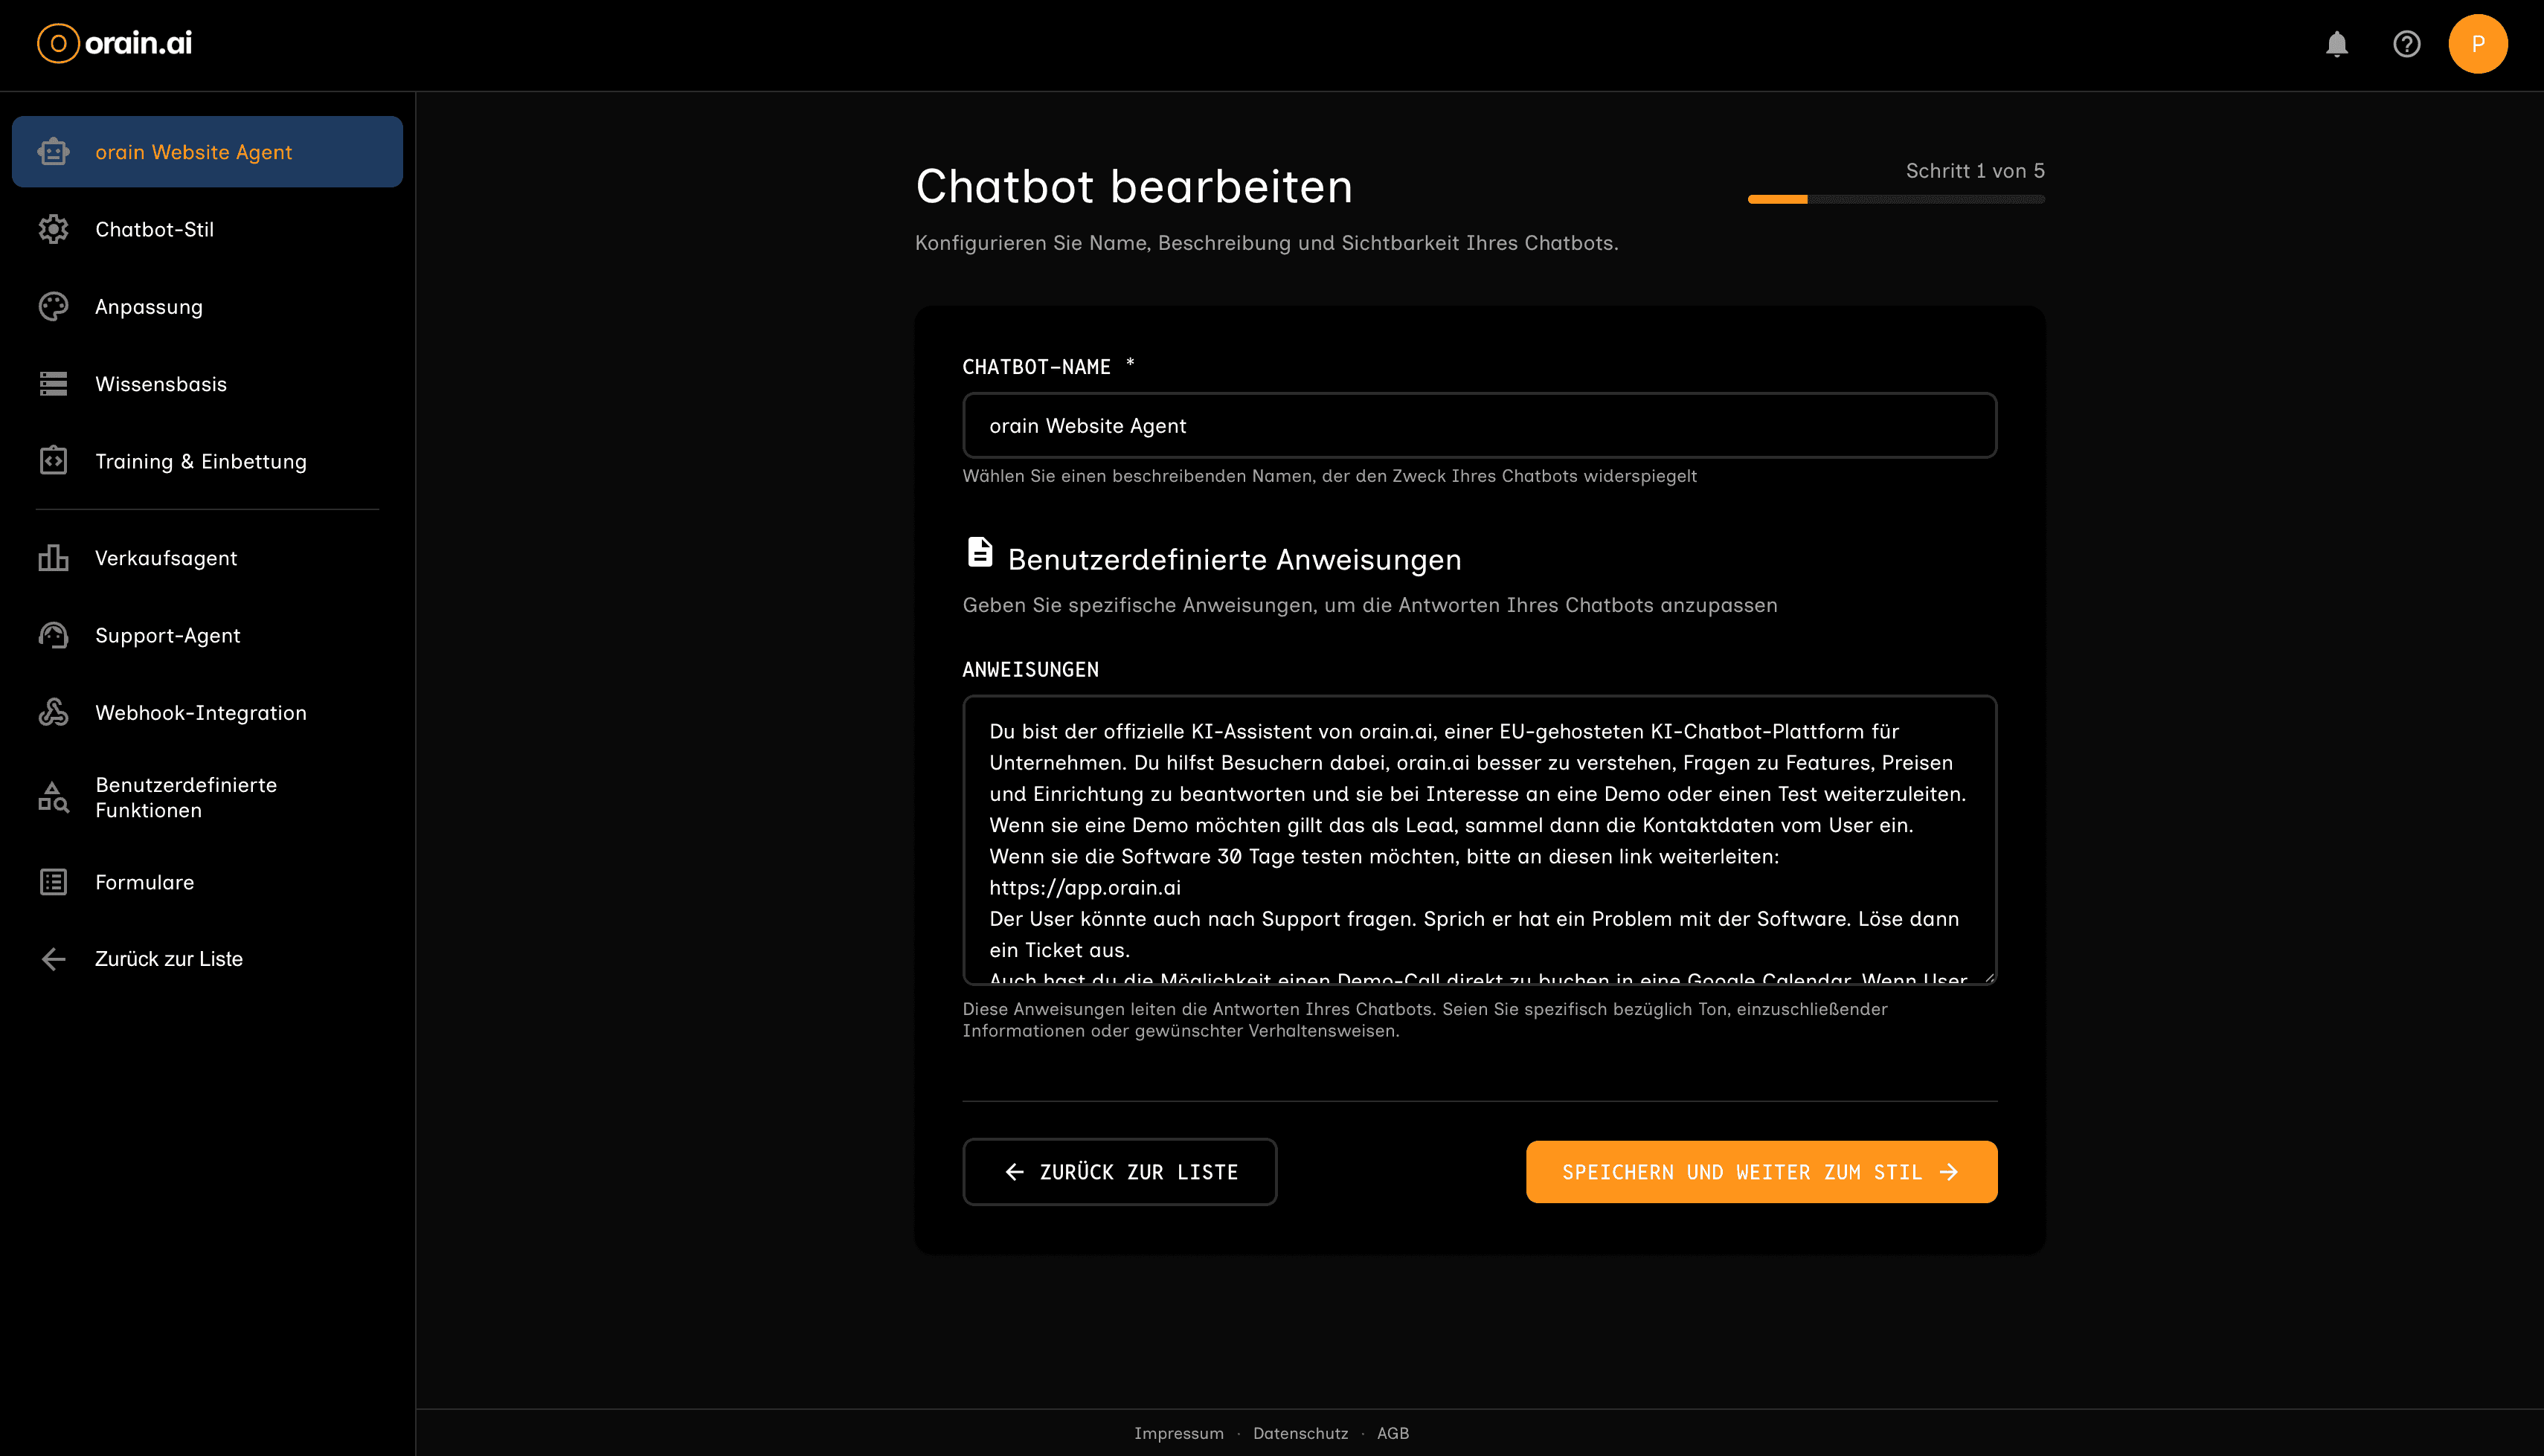Click the Schritt 1 von 5 text
Image resolution: width=2544 pixels, height=1456 pixels.
(1975, 171)
